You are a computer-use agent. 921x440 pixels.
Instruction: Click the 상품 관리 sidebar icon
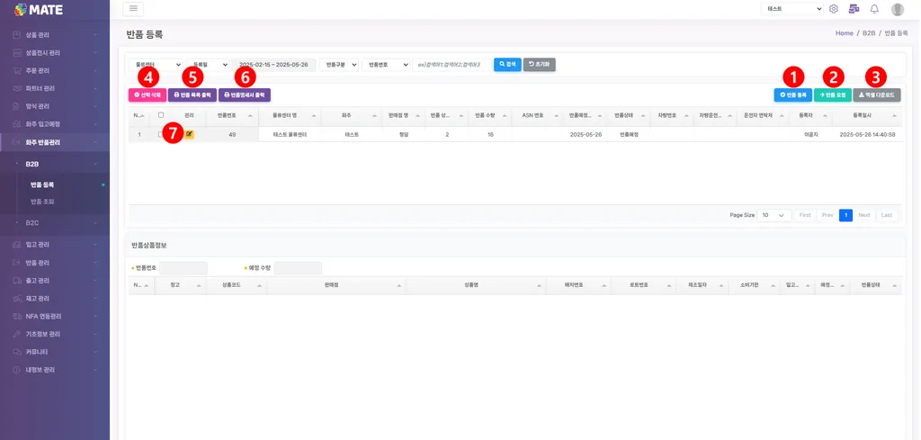click(x=17, y=35)
